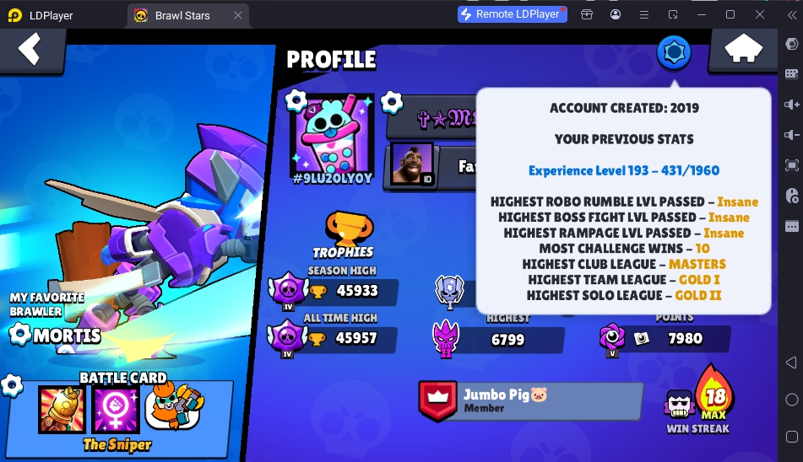Click the orange brawler pin on battle card
This screenshot has width=803, height=462.
(x=174, y=406)
